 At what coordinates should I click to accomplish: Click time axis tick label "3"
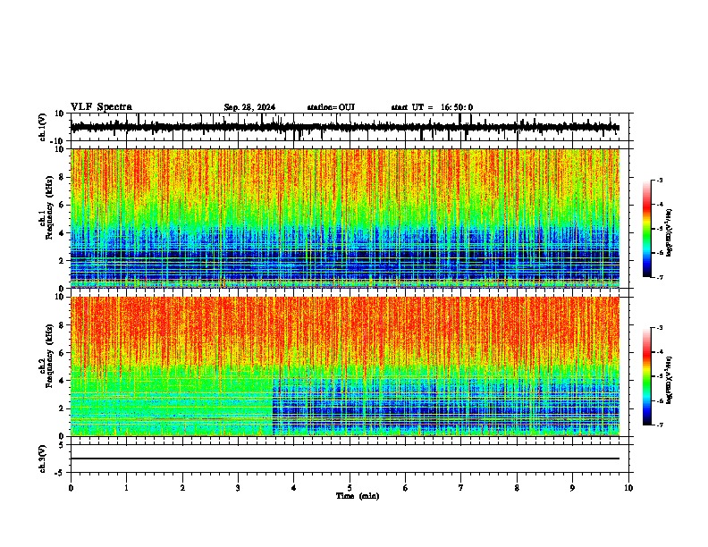tap(238, 488)
